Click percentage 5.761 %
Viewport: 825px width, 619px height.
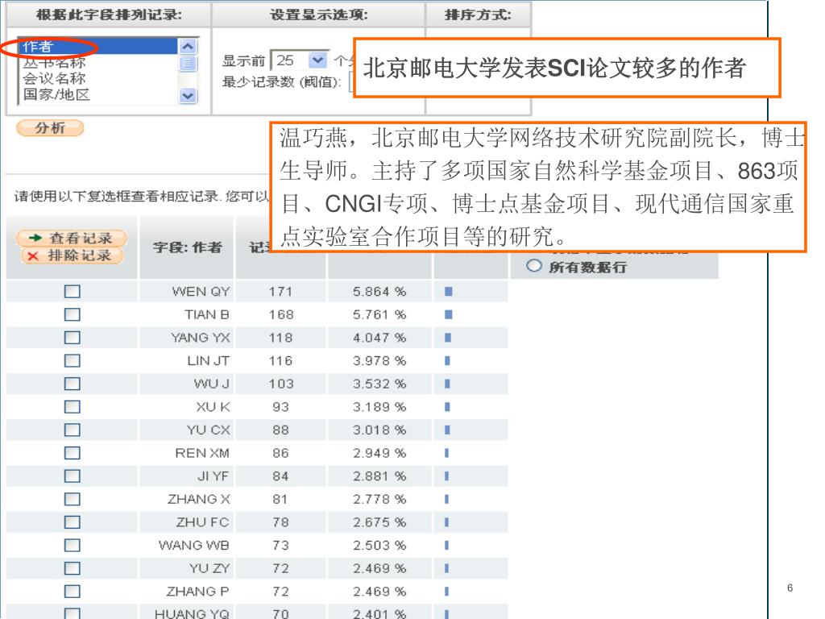coord(379,315)
